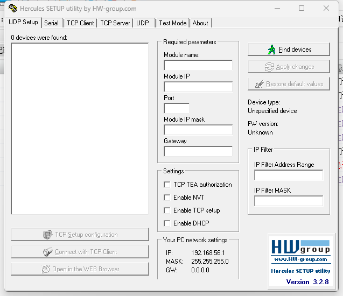
Task: Click the PC IP value 192.168.56.1
Action: (x=208, y=253)
